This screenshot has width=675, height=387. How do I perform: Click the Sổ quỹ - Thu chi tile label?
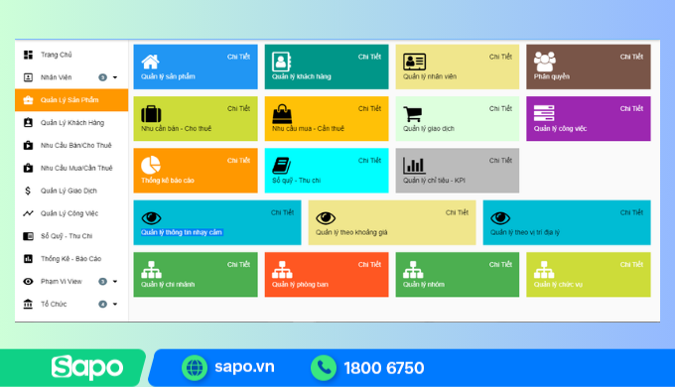[296, 181]
